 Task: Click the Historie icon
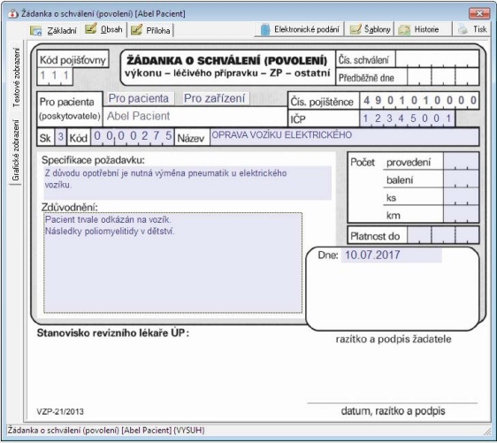tap(404, 30)
